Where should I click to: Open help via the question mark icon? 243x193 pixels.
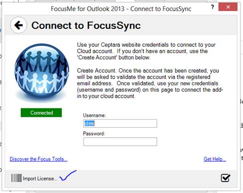click(x=213, y=7)
